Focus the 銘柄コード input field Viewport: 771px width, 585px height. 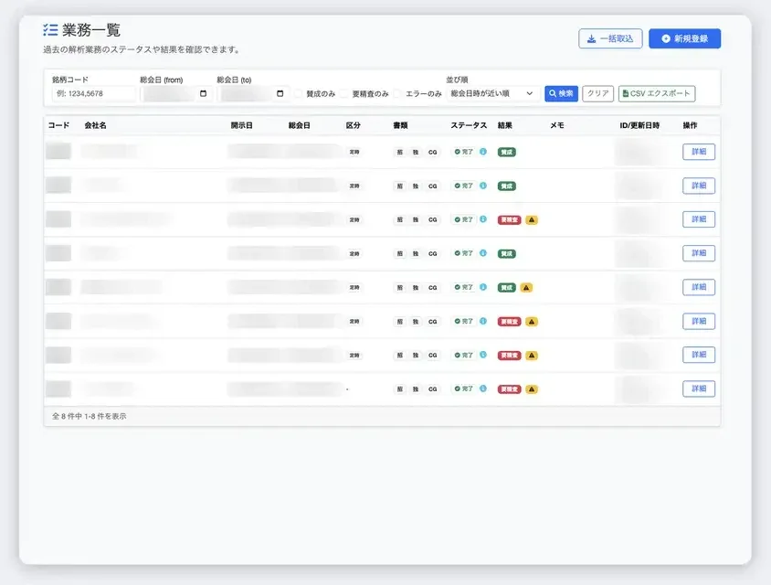[x=93, y=93]
